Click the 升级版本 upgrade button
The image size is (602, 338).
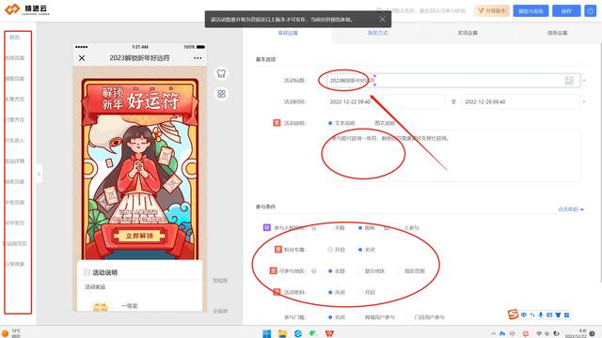tap(492, 10)
